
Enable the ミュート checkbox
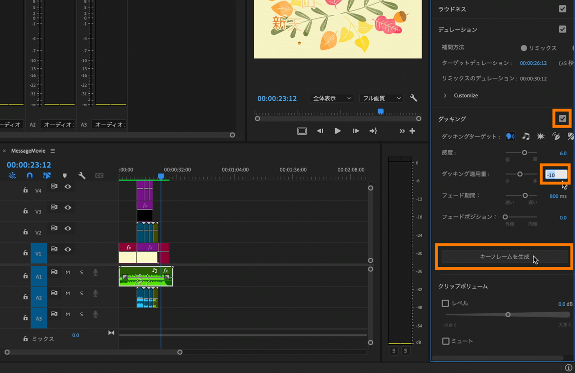(x=446, y=341)
